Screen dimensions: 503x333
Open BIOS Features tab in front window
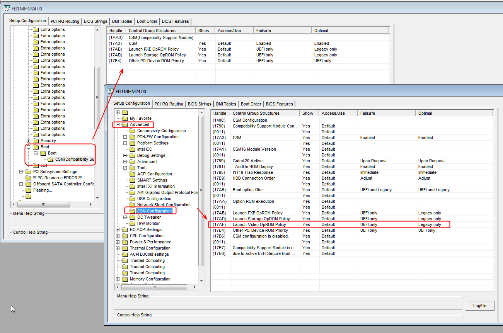click(x=280, y=104)
